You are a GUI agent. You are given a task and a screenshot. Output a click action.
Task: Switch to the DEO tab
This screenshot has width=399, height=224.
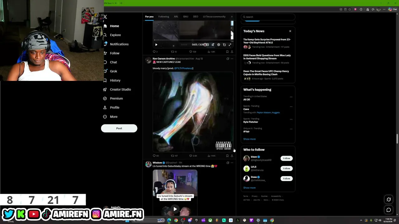(195, 17)
